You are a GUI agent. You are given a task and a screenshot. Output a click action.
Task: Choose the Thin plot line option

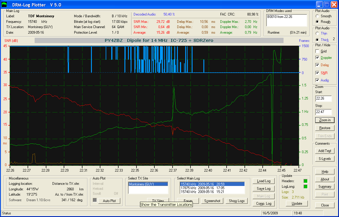(x=317, y=34)
